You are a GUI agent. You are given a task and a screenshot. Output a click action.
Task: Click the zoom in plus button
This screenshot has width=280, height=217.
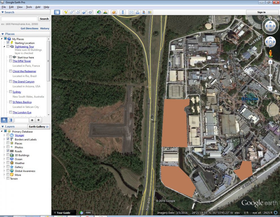click(x=270, y=62)
